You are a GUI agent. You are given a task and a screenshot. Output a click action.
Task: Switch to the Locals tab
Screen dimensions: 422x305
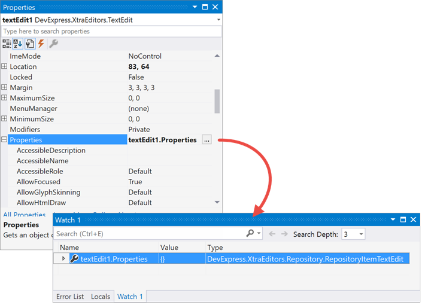(x=101, y=297)
